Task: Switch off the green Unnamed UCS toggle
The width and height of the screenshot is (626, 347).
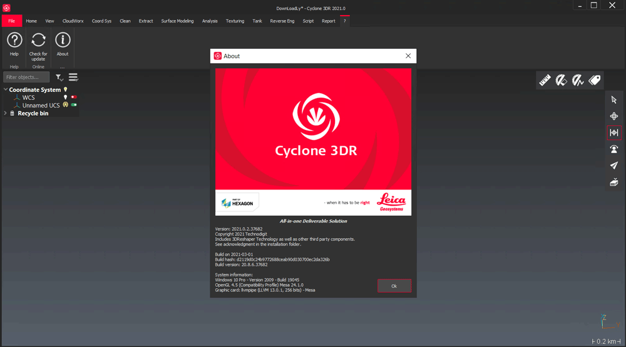Action: point(74,105)
